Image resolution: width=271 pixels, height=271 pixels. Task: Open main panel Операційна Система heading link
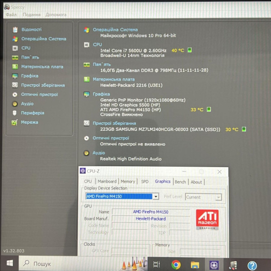pos(115,30)
